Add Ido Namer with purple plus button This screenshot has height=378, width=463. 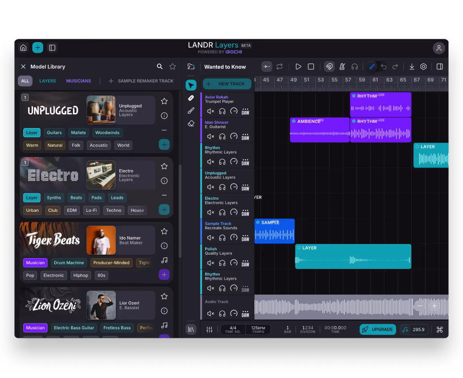point(164,275)
